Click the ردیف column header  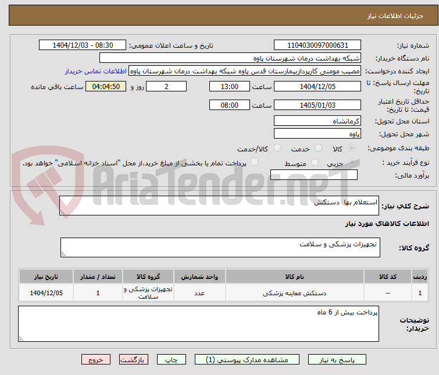pyautogui.click(x=420, y=277)
